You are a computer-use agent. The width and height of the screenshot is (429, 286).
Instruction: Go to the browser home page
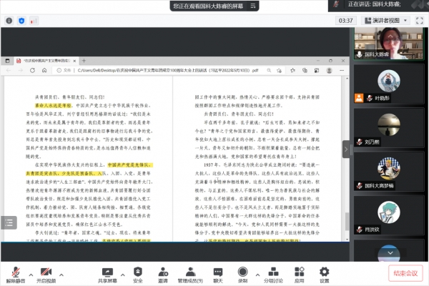(x=44, y=70)
